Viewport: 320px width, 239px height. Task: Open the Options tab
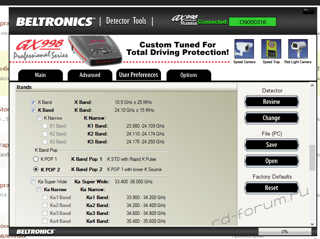[x=189, y=75]
